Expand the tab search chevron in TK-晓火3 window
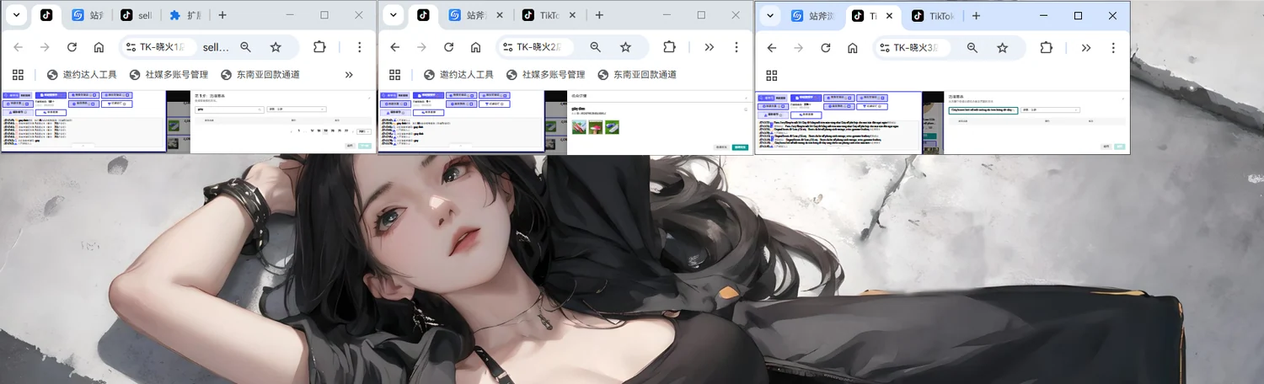This screenshot has height=384, width=1264. coord(769,15)
